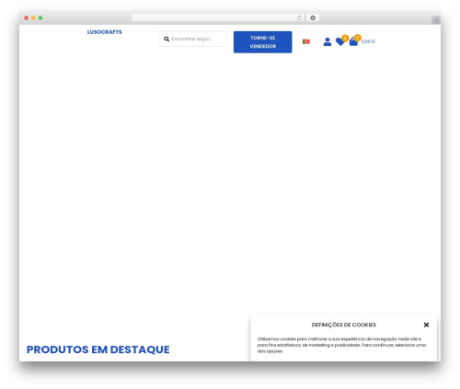The width and height of the screenshot is (460, 389).
Task: Click the LUSOCRAFTS logo link
Action: pyautogui.click(x=104, y=32)
